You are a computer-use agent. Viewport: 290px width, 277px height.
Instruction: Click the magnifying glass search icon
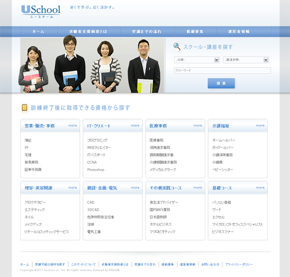click(176, 47)
